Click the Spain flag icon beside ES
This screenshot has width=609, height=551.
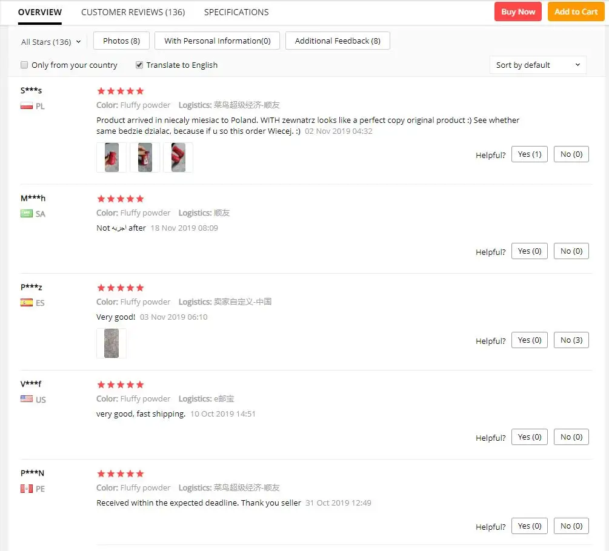tap(27, 303)
